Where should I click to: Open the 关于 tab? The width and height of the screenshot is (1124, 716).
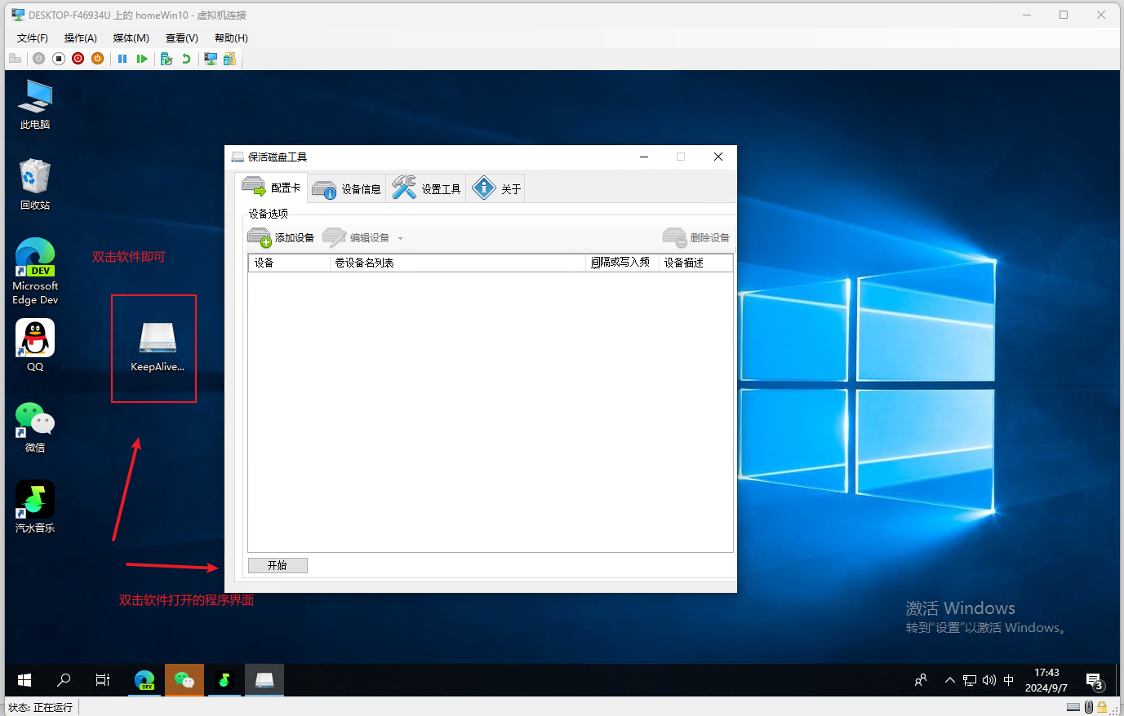click(495, 188)
